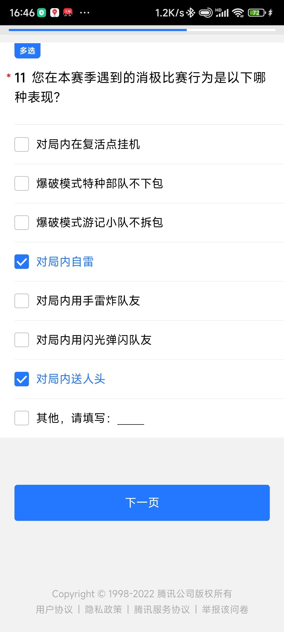Uncheck the 对局内自雷 option
284x632 pixels.
22,262
